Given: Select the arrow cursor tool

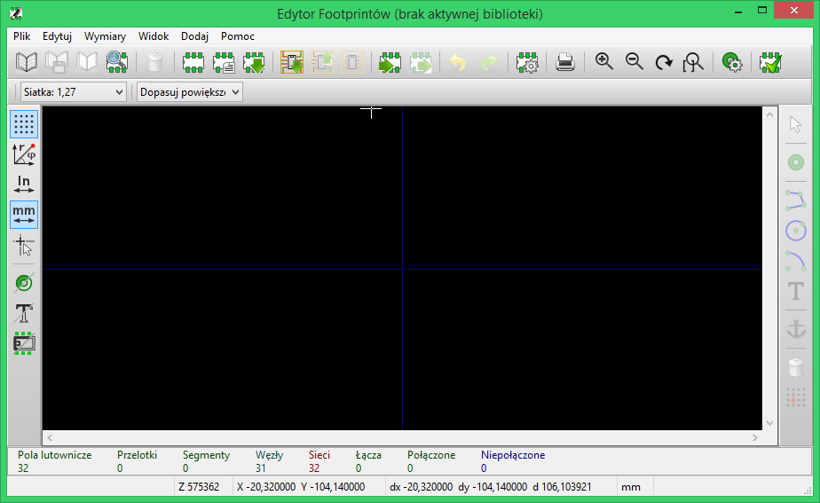Looking at the screenshot, I should click(x=796, y=124).
